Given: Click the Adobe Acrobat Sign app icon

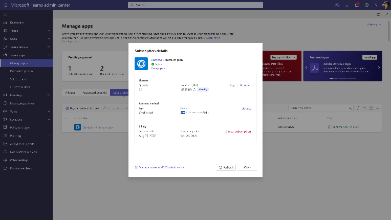Looking at the screenshot, I should point(315,68).
